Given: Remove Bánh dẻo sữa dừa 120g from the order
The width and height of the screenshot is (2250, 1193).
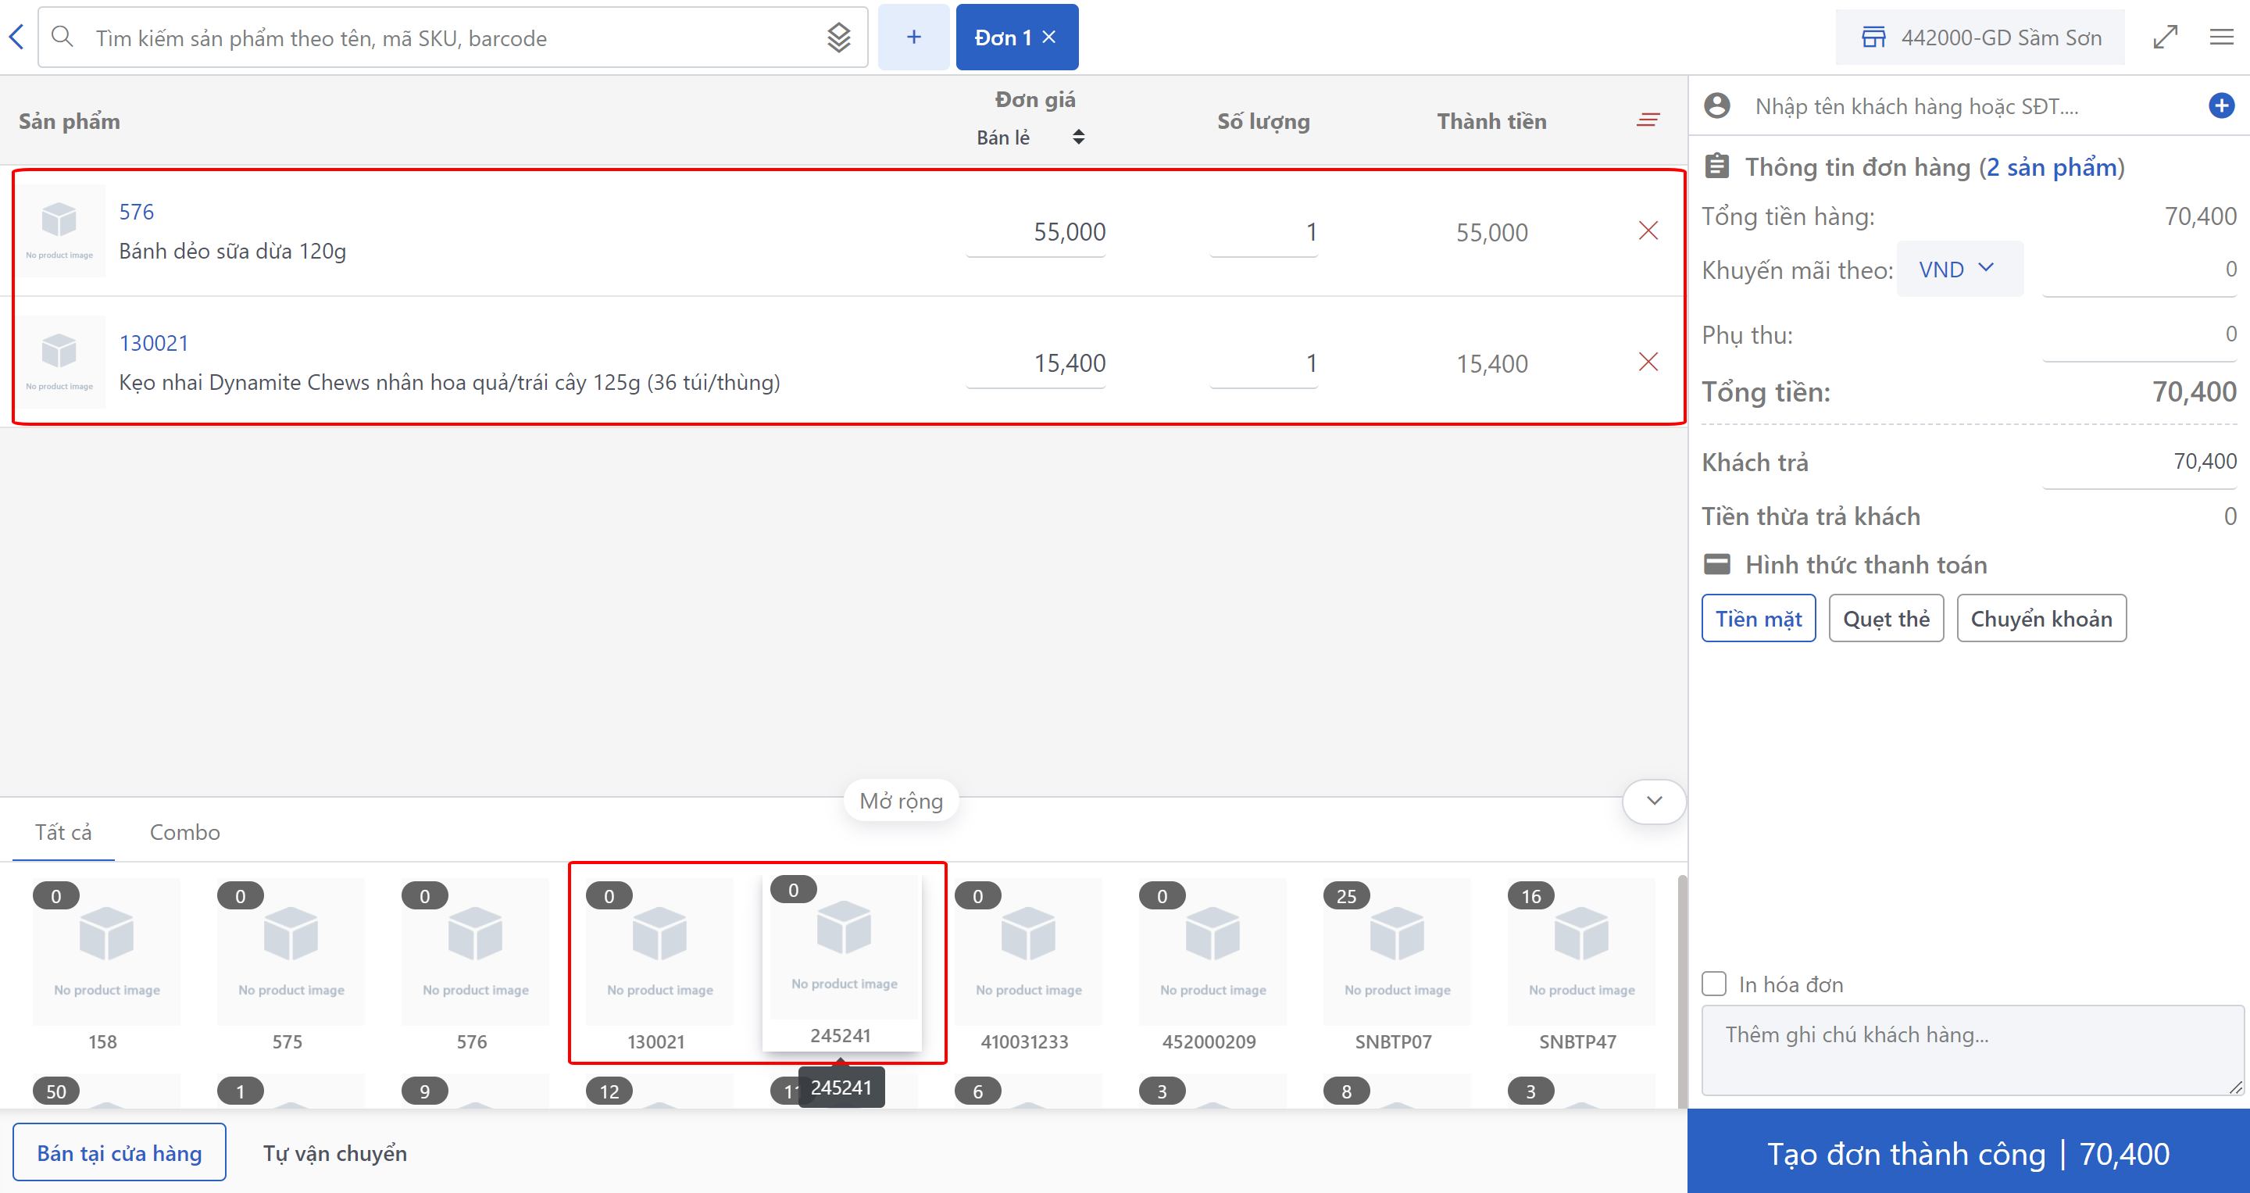Looking at the screenshot, I should pos(1648,230).
